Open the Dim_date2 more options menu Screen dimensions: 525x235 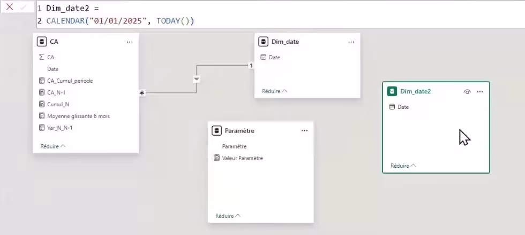tap(480, 92)
